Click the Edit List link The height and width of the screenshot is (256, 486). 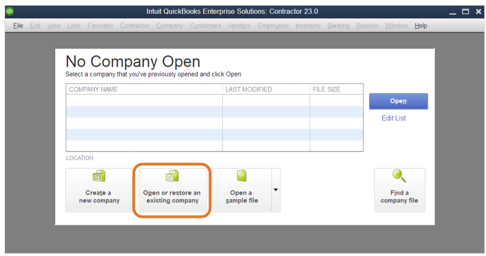click(x=393, y=118)
